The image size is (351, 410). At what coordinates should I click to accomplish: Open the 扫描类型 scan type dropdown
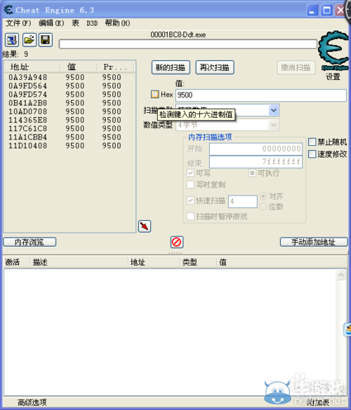274,110
